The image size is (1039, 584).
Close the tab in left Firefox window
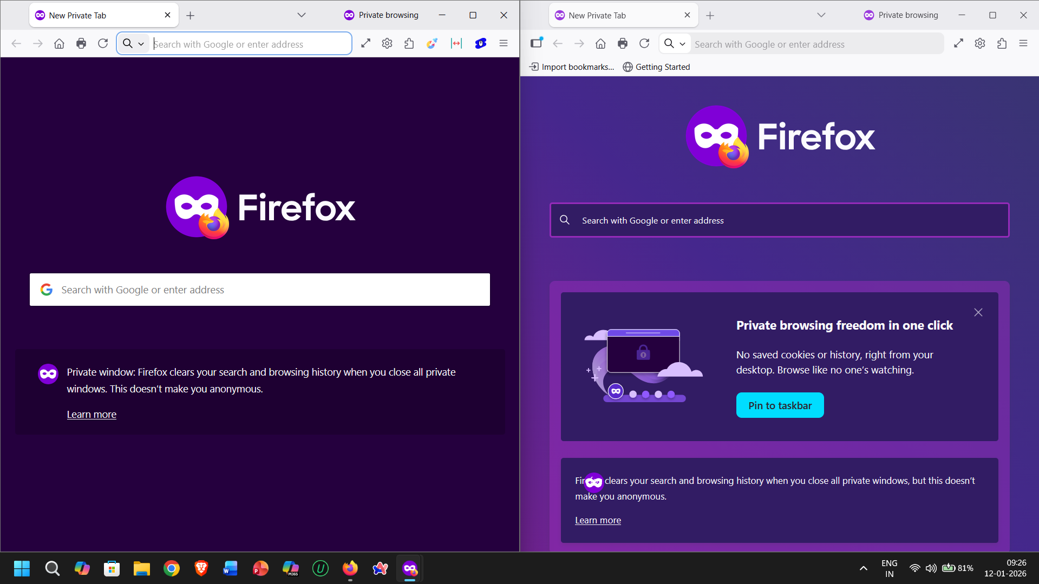point(168,15)
